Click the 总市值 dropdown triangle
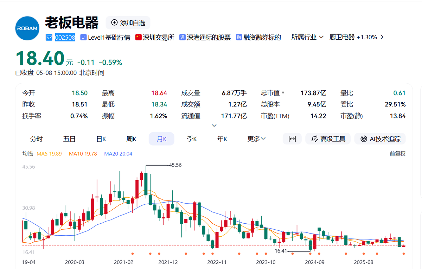Screen dimensions: 422x269 coord(283,93)
